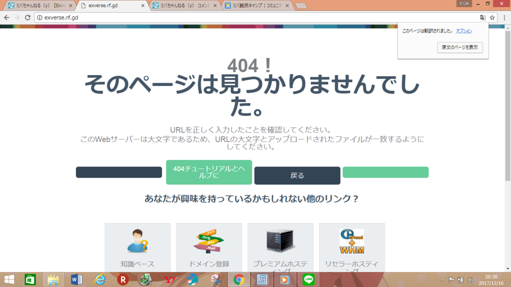Open the Windows Store taskbar icon
The height and width of the screenshot is (287, 511).
pyautogui.click(x=30, y=280)
